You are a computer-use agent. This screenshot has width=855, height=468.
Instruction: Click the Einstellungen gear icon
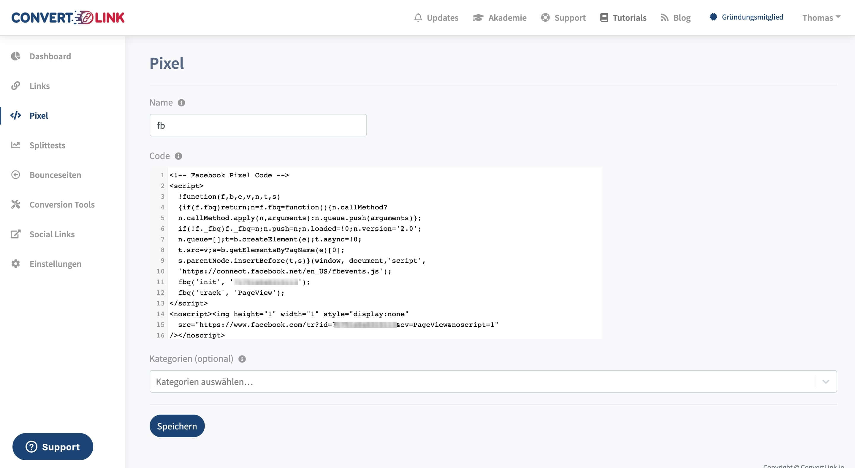(x=16, y=264)
